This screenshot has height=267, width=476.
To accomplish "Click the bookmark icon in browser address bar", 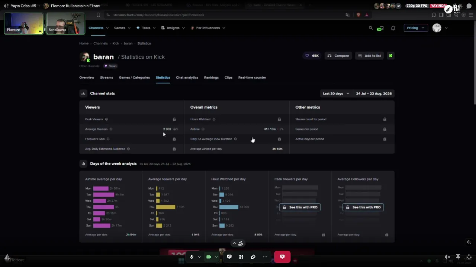I will (98, 15).
